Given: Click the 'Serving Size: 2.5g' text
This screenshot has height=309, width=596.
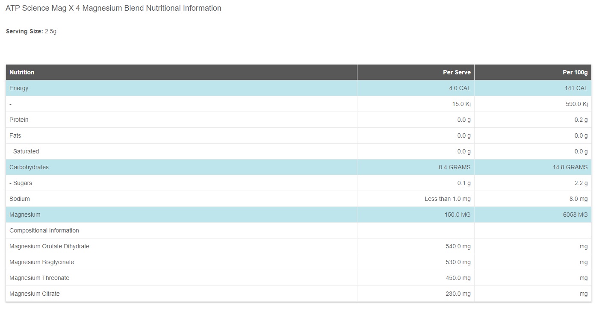Looking at the screenshot, I should 31,32.
